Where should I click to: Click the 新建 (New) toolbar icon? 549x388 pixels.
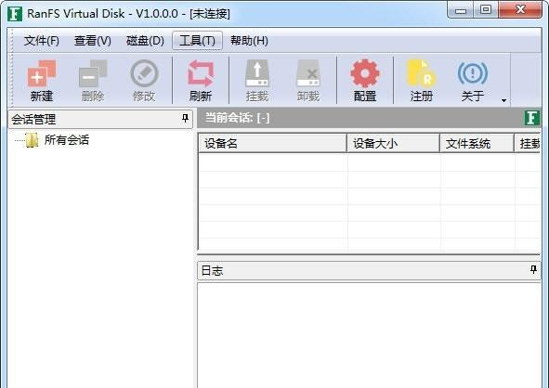click(42, 73)
